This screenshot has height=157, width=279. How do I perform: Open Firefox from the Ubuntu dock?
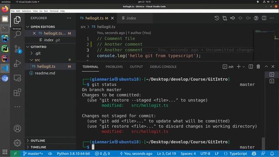click(x=5, y=9)
